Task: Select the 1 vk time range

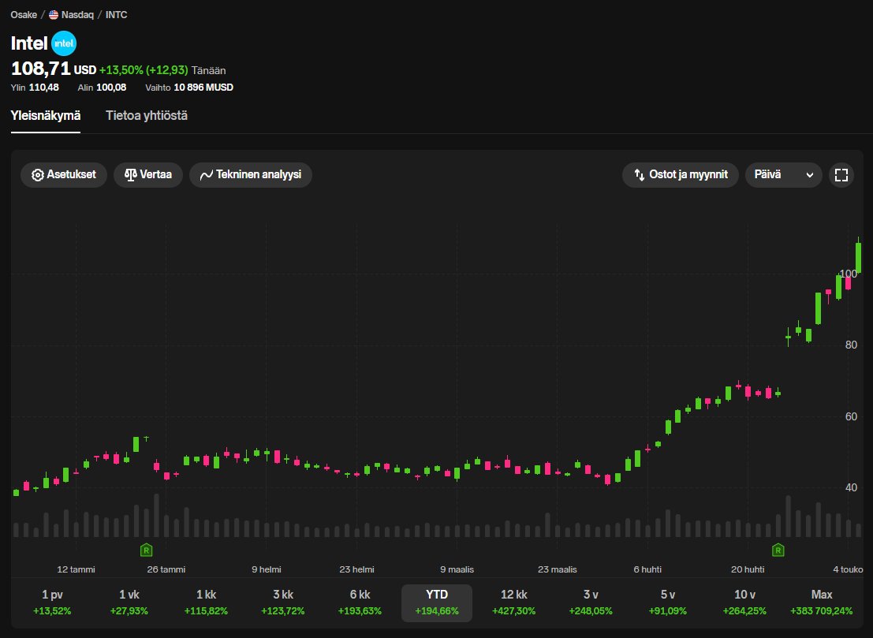Action: (129, 603)
